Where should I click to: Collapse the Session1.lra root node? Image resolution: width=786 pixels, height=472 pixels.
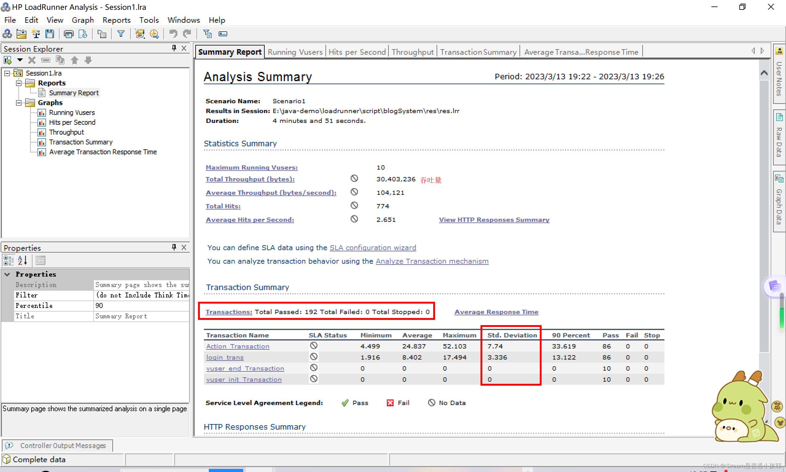(8, 73)
